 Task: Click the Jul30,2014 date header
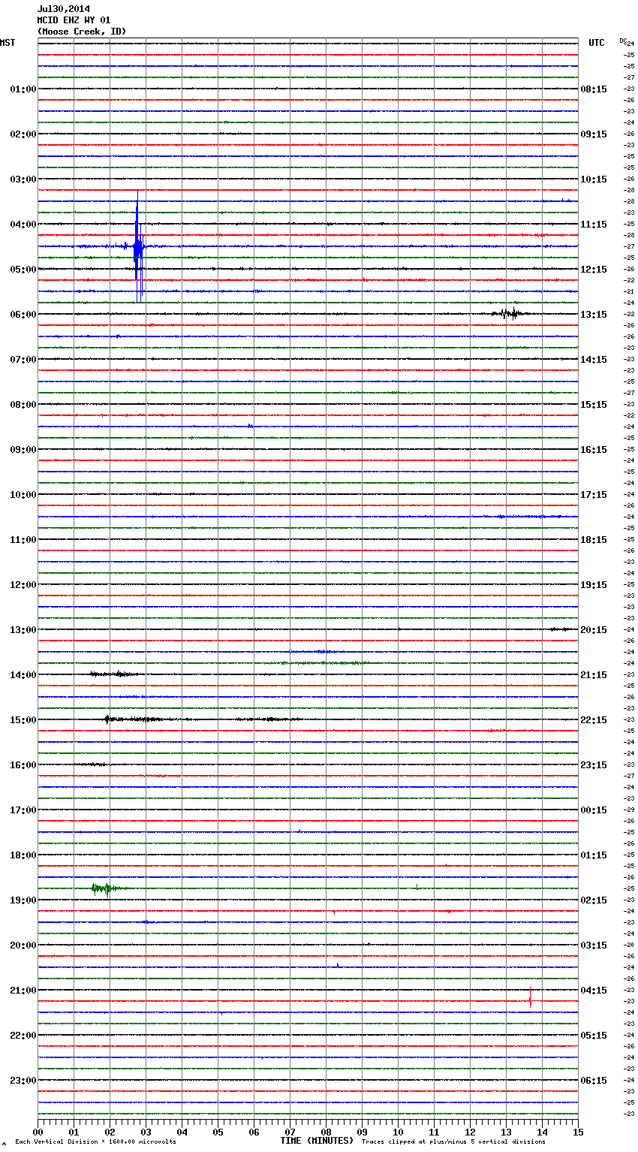pos(64,9)
